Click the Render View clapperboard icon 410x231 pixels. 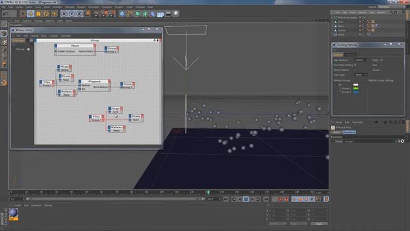(x=97, y=13)
